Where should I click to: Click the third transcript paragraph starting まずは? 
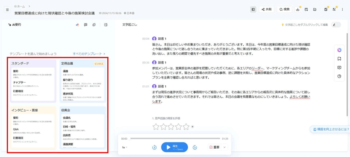(x=231, y=97)
